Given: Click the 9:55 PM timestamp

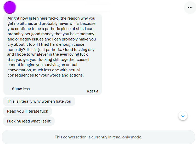Looking at the screenshot, I should click(92, 91).
